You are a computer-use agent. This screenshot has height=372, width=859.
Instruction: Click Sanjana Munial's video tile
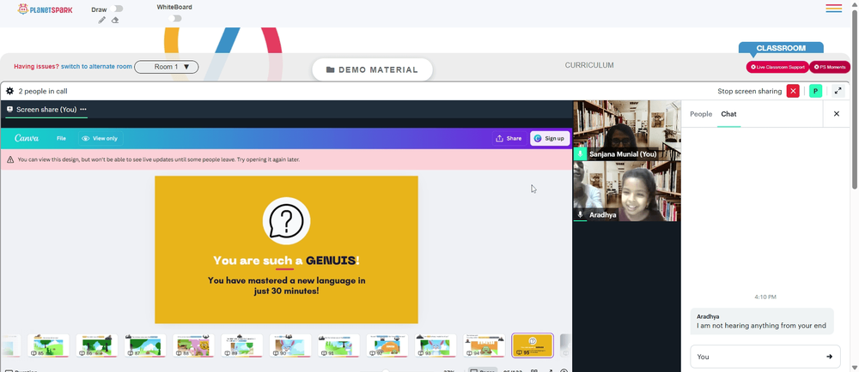coord(627,130)
